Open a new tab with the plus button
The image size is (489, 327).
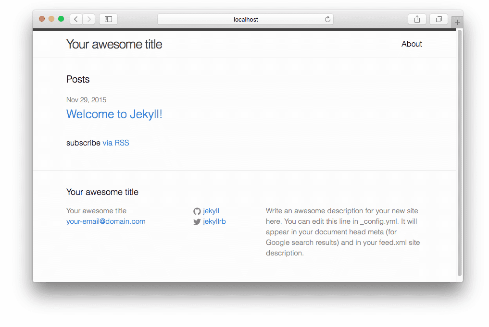pos(457,23)
